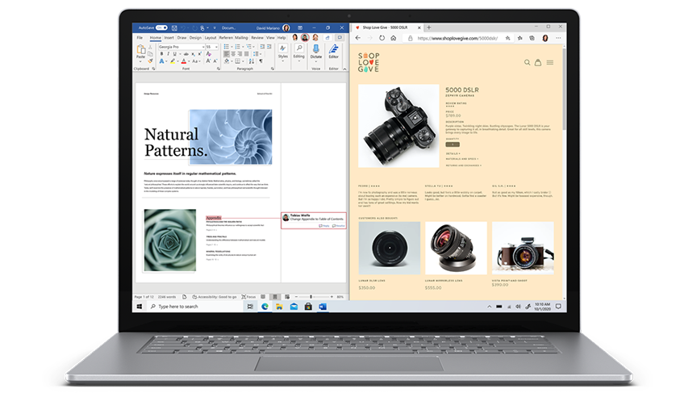Click the search magnifier on the shop page
Image resolution: width=697 pixels, height=397 pixels.
tap(527, 63)
